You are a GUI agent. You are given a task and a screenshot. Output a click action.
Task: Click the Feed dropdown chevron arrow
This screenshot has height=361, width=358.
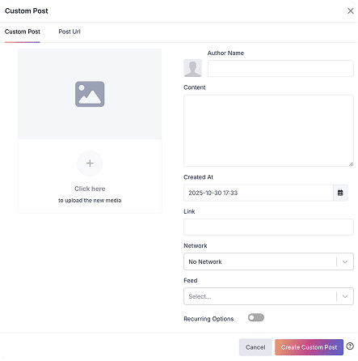click(345, 296)
